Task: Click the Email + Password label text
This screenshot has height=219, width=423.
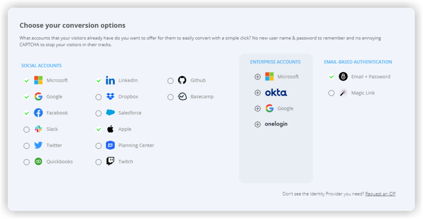Action: (371, 76)
